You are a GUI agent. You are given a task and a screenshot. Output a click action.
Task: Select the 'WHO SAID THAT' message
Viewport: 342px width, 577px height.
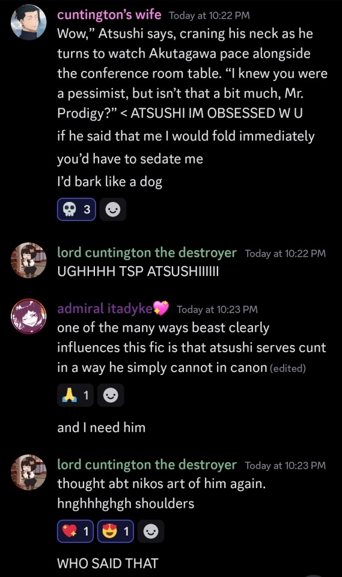[x=108, y=563]
